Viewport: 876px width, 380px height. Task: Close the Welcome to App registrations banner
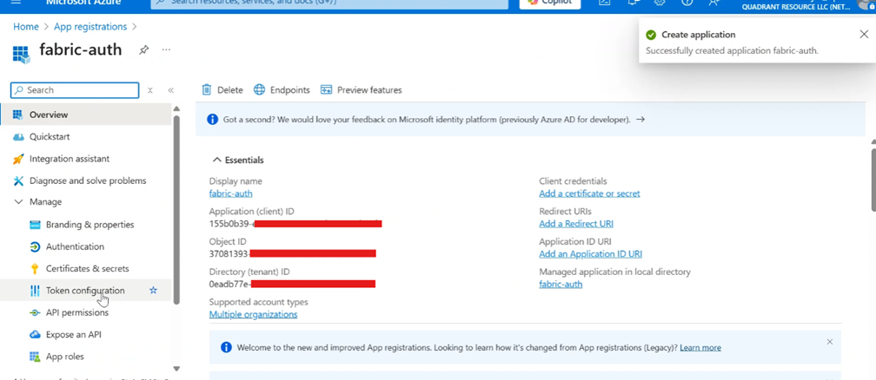(830, 342)
